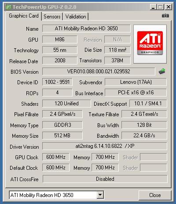
Task: Maximize the GPU-Z window
Action: click(161, 7)
